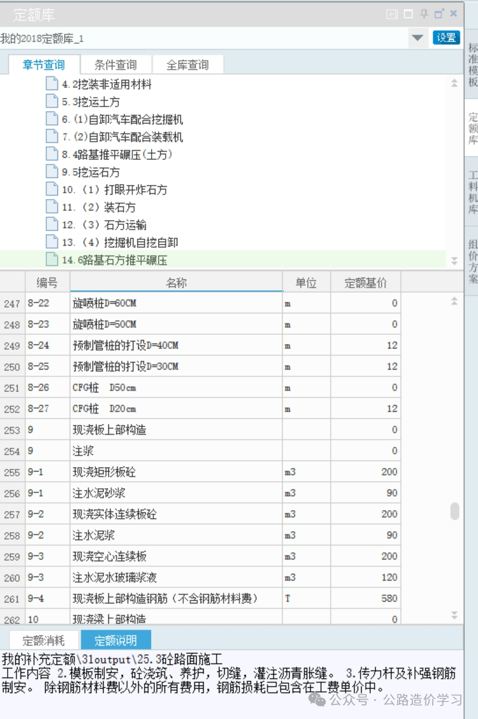Viewport: 478px width, 719px height.
Task: Select row 旋喷桩D=50CM
Action: (201, 325)
